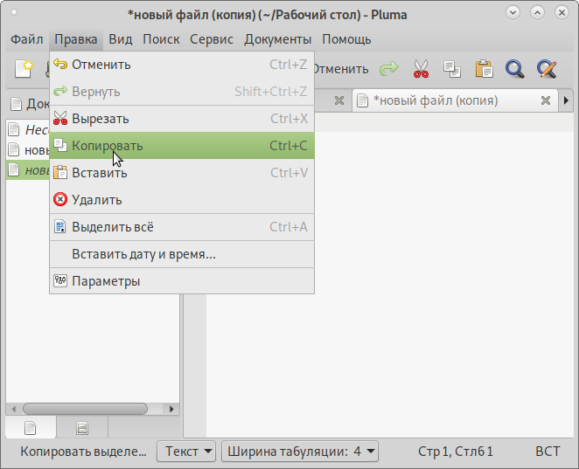Click the Paste clipboard toolbar icon
The width and height of the screenshot is (579, 469).
[x=483, y=69]
